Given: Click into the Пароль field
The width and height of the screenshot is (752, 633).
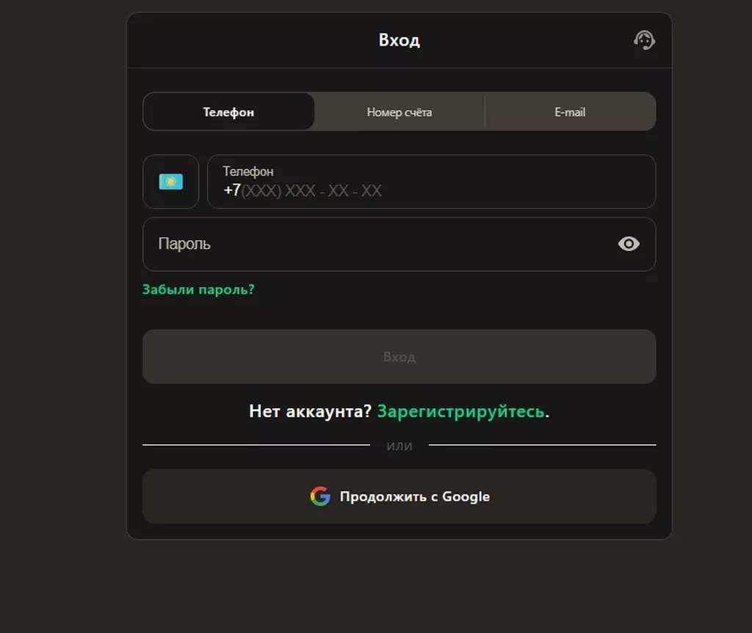Looking at the screenshot, I should [x=399, y=244].
